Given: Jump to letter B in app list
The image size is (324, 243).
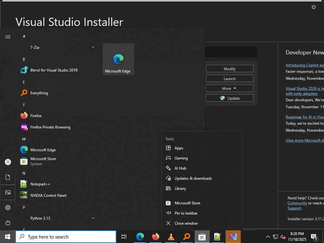Looking at the screenshot, I should 24,59.
